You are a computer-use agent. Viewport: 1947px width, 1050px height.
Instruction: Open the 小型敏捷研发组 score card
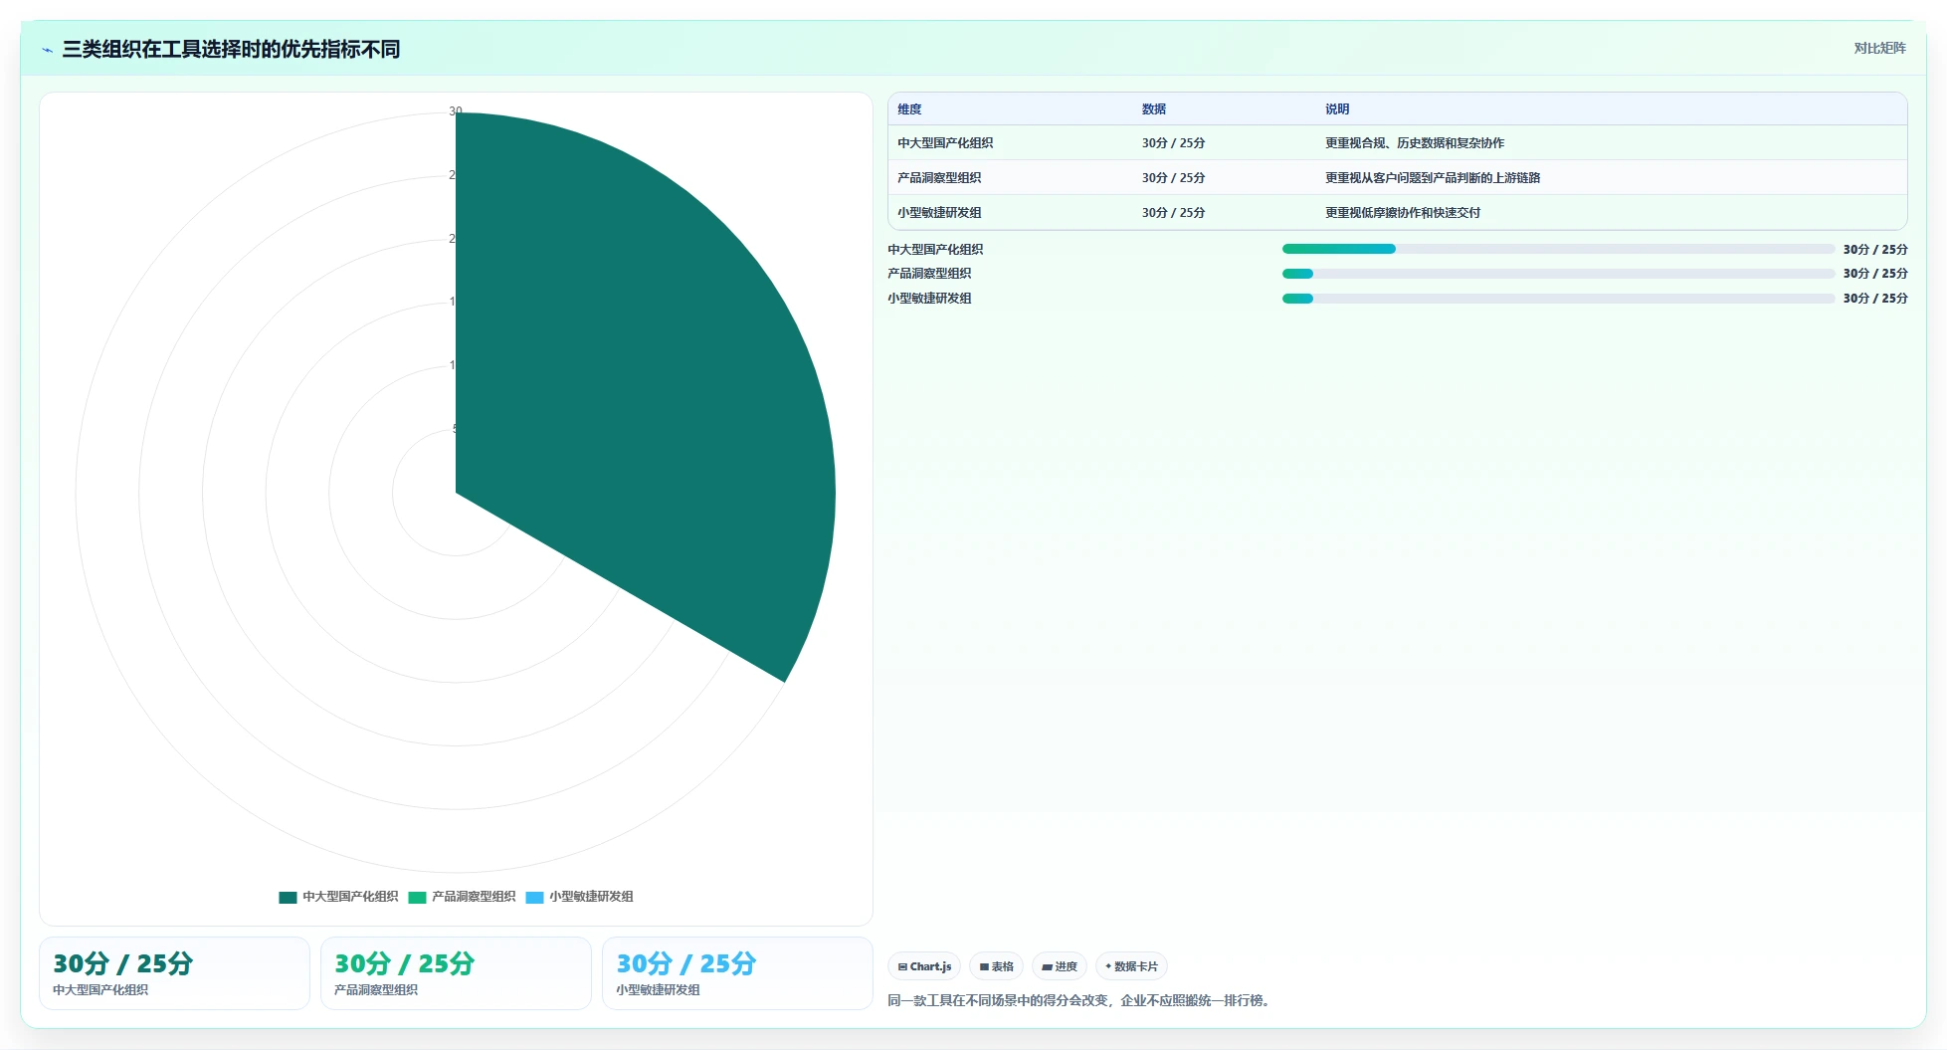point(737,973)
